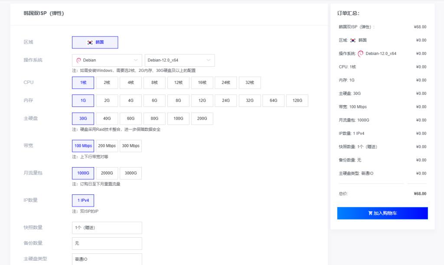Select the 8核 CPU option
The height and width of the screenshot is (265, 444).
(154, 82)
